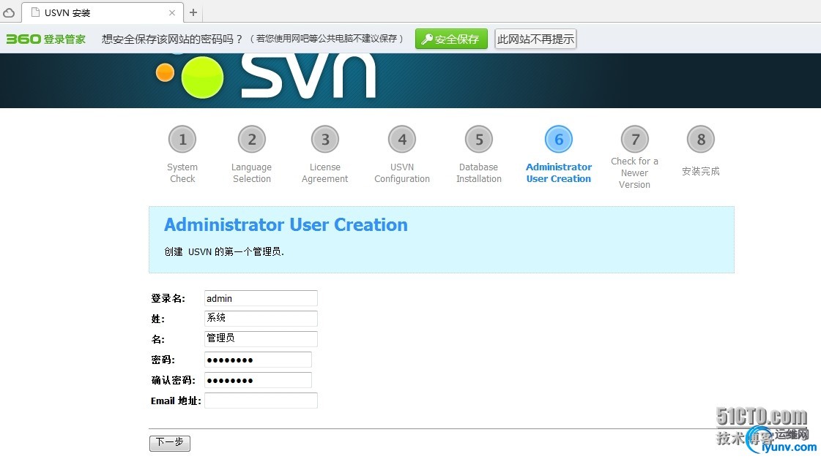Screen dimensions: 821x459
Task: Click the 确认密码 field label
Action: click(x=174, y=381)
